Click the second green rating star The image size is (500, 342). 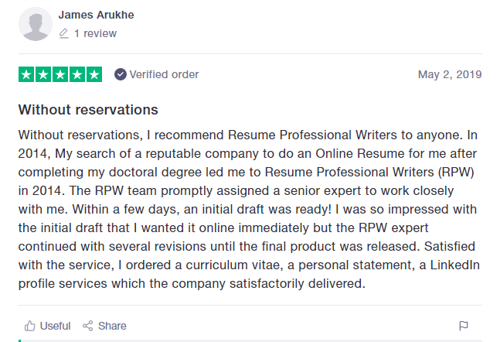[x=43, y=75]
